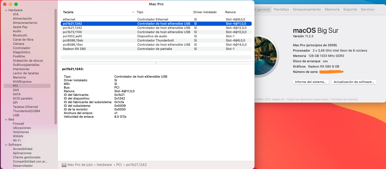
Task: Select FireWire in the sidebar
Action: [19, 56]
